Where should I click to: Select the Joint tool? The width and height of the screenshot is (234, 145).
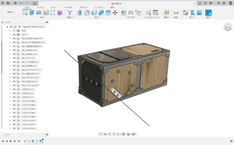(131, 13)
